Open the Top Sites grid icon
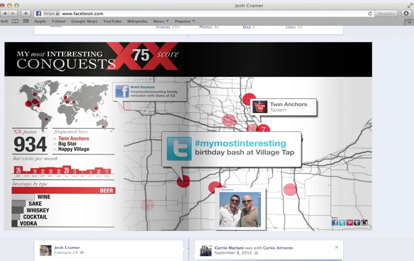This screenshot has height=261, width=414. click(26, 21)
